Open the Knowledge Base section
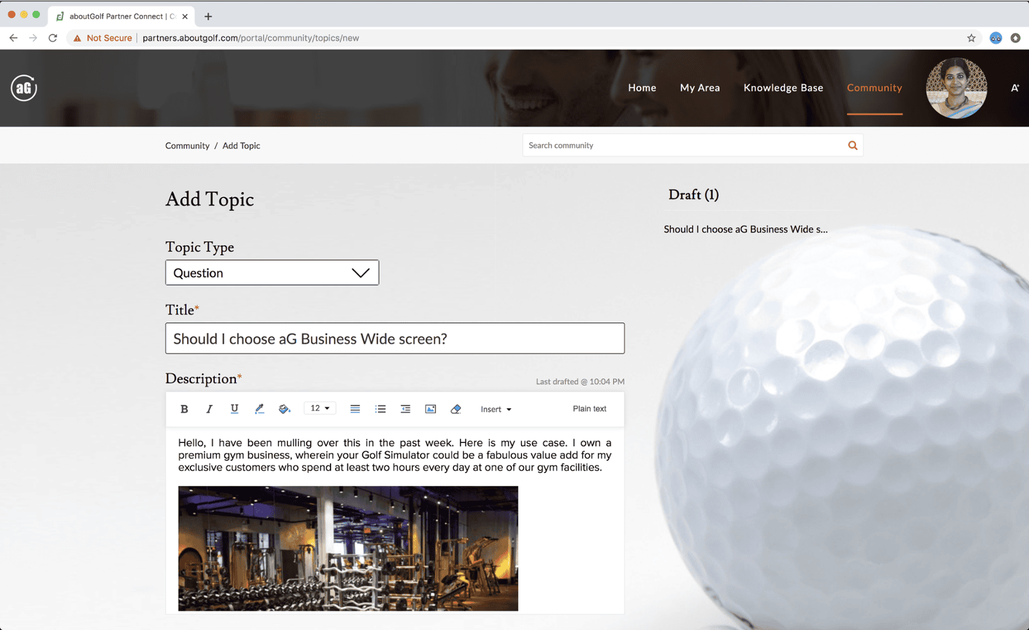The image size is (1029, 630). [783, 88]
